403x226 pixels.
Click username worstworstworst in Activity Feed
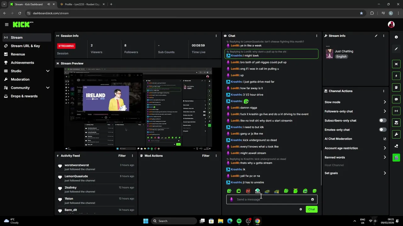point(77,165)
